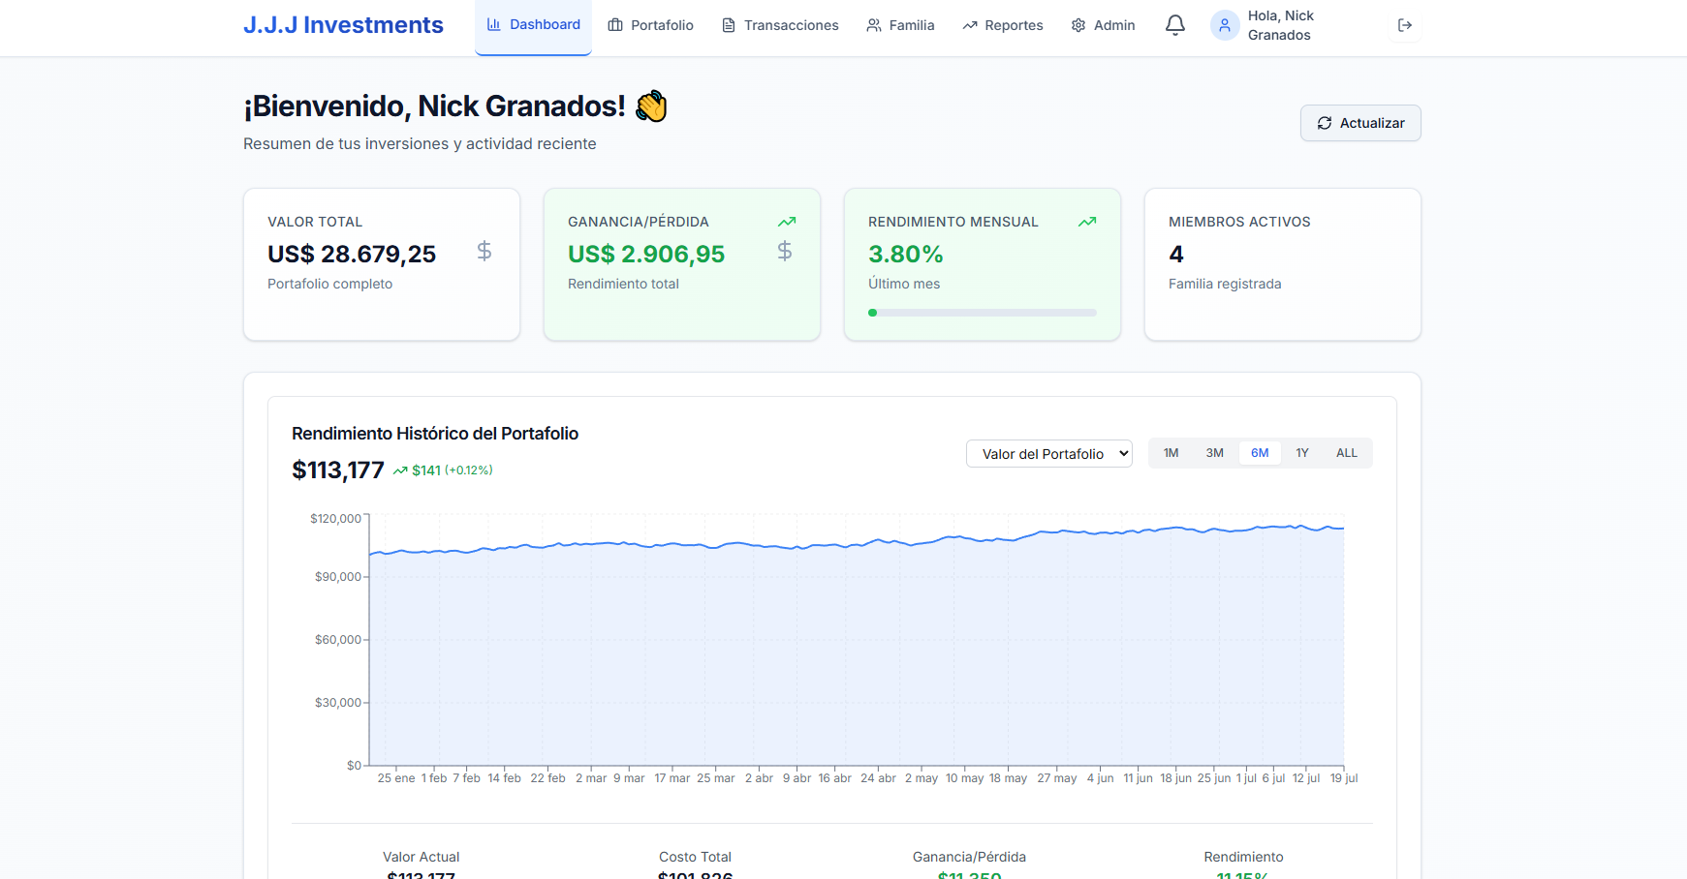Click the 2 may x-axis label
1687x879 pixels.
pos(922,778)
